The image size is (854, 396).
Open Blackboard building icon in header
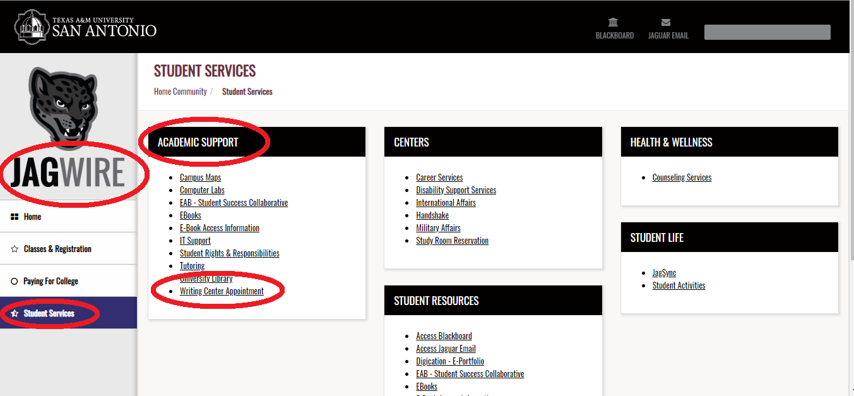613,22
